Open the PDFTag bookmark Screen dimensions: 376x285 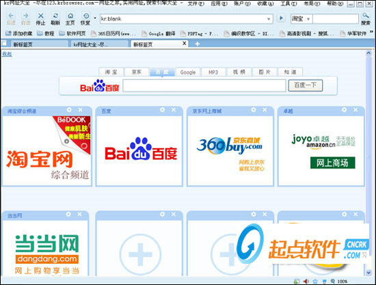pos(200,33)
